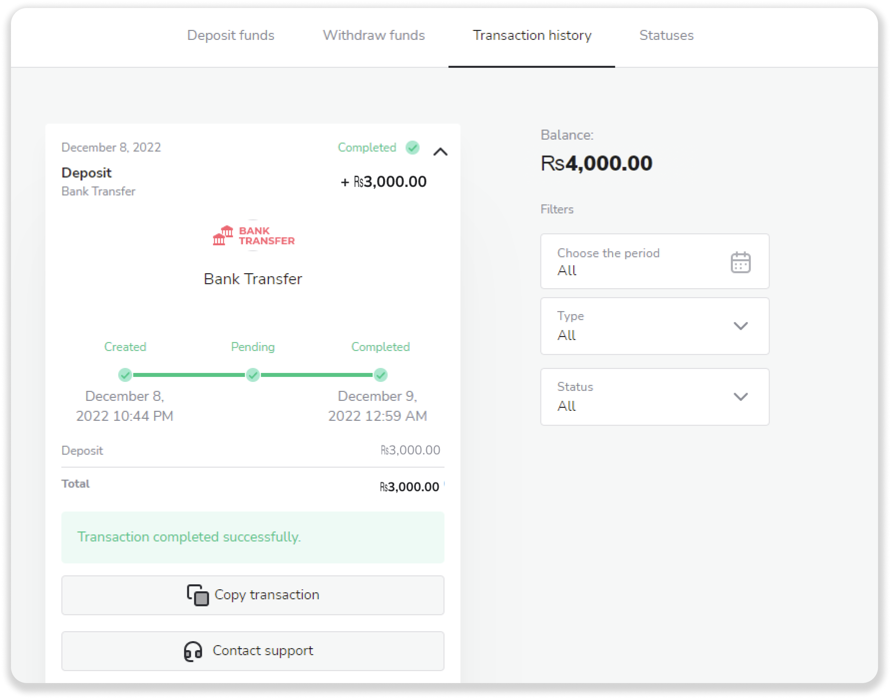Click the Contact support button
Viewport: 891px width, 699px height.
click(253, 651)
